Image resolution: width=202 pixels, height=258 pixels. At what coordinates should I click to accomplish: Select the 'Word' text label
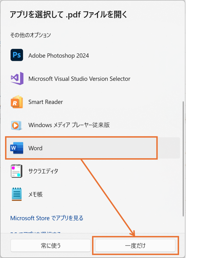click(35, 148)
